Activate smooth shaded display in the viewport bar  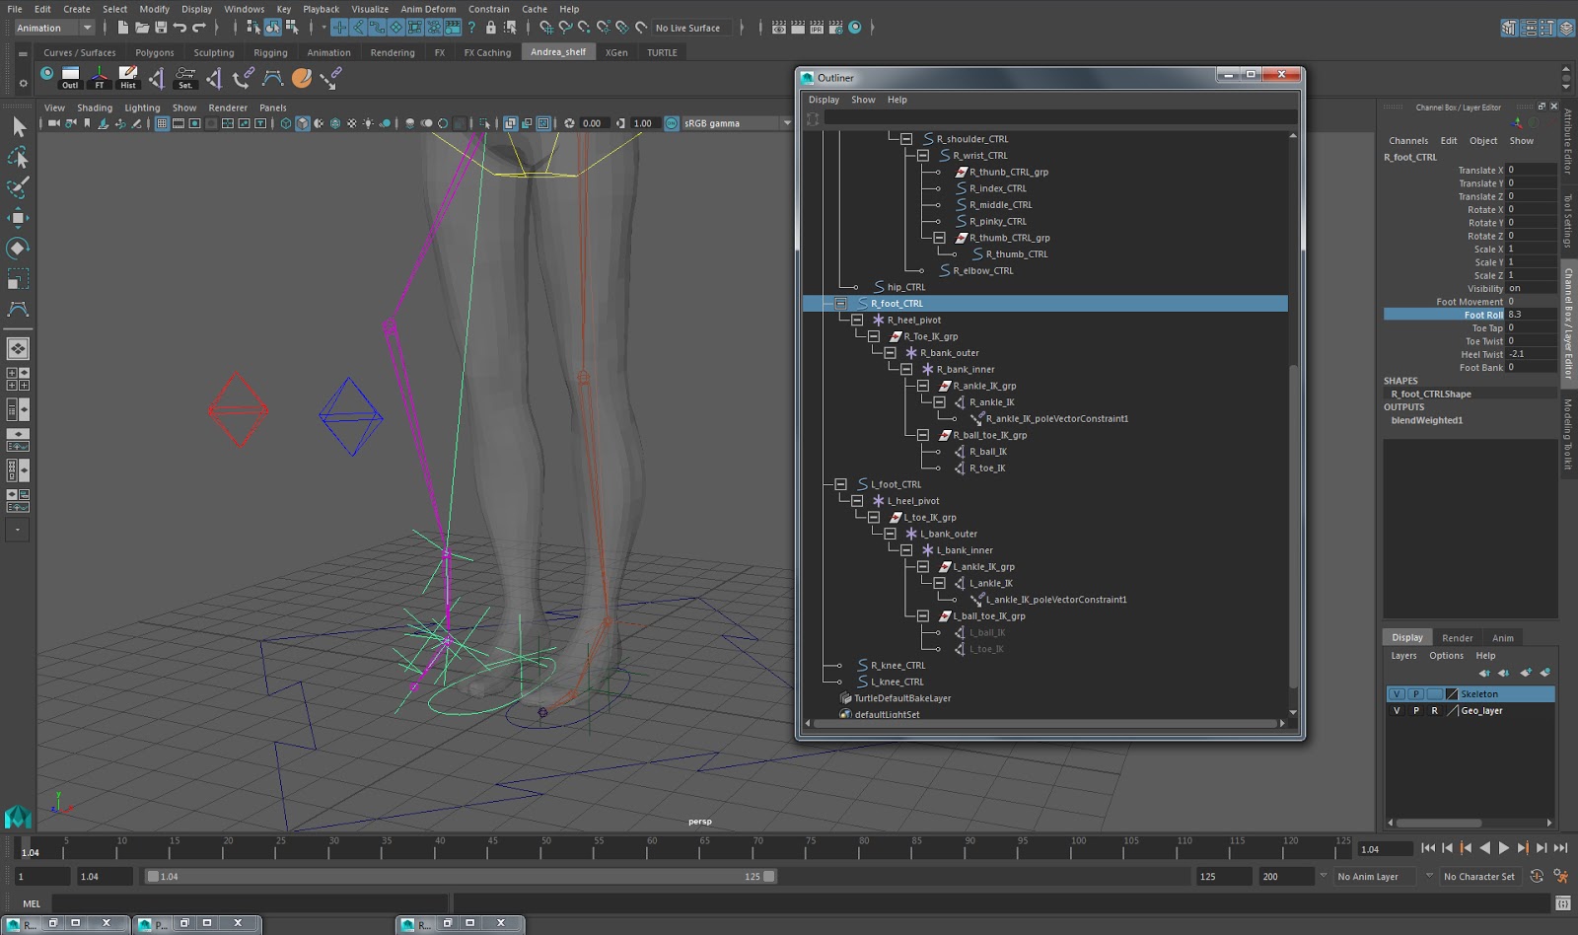303,123
